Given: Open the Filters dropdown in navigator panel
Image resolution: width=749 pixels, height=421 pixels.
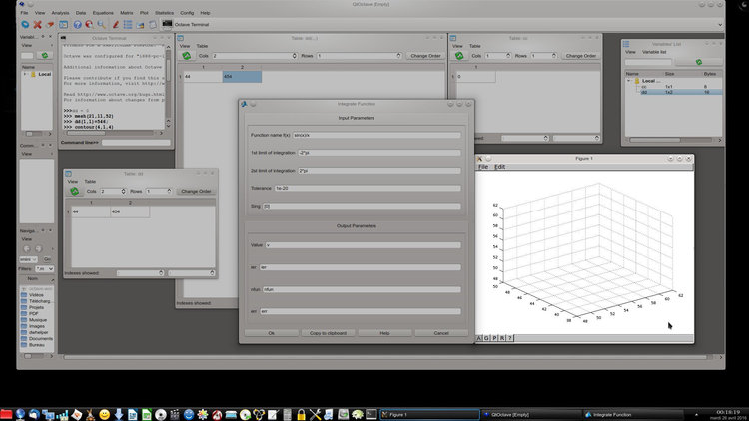Looking at the screenshot, I should (44, 268).
